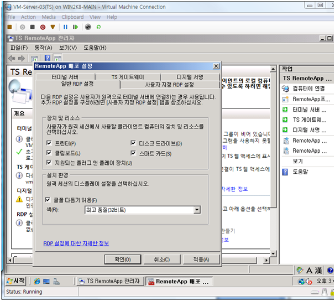Click RemoteApp 배포 ... taskbar button
This screenshot has height=301, width=335.
[x=179, y=281]
